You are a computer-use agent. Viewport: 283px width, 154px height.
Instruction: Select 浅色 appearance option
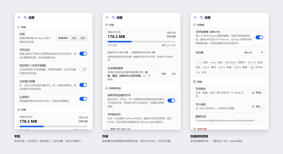tap(74, 38)
